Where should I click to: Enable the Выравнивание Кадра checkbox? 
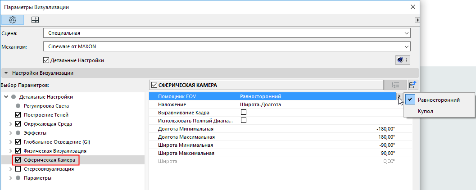pos(244,112)
